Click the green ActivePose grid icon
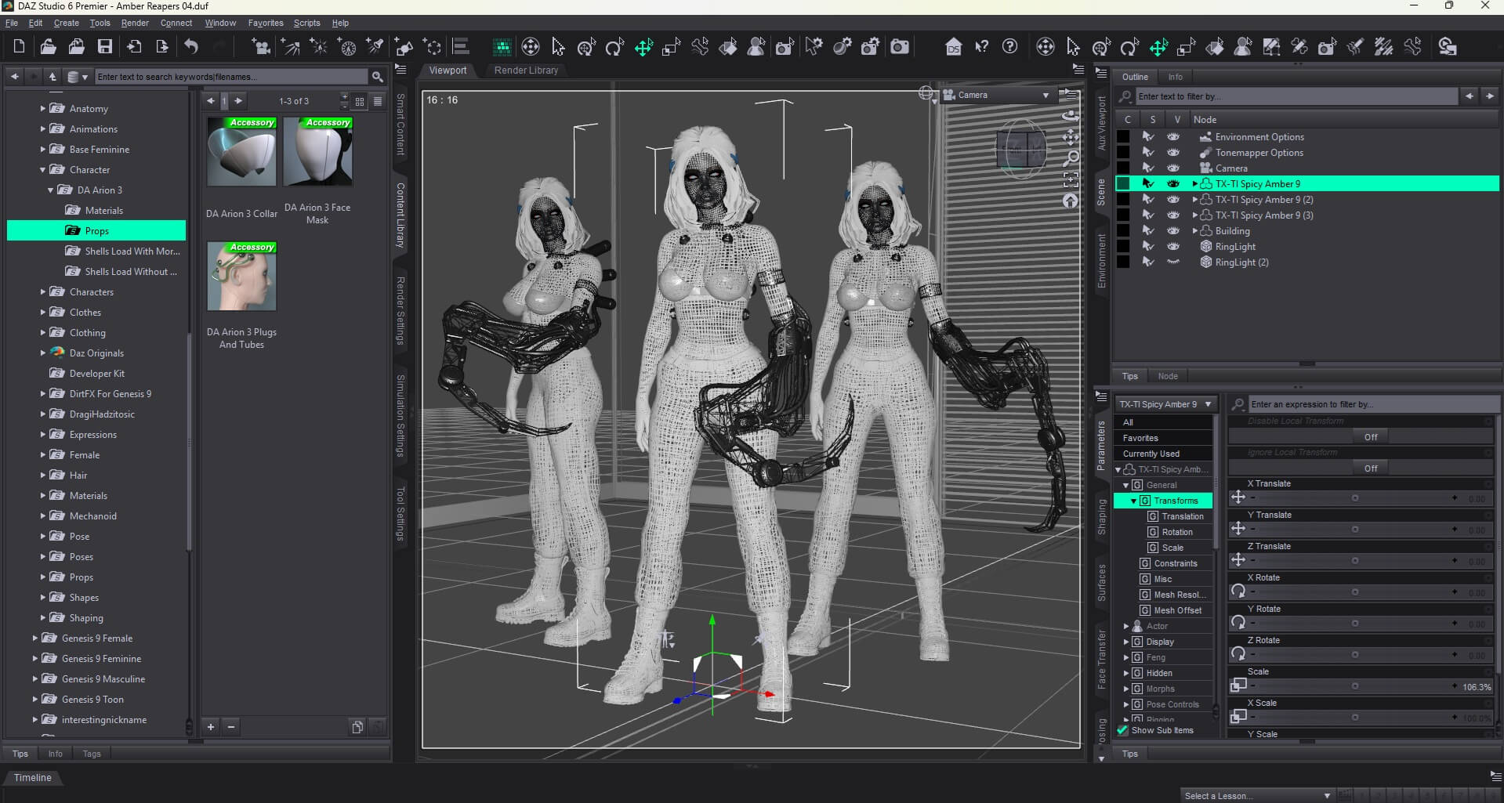Screen dimensions: 1504x803 click(x=502, y=47)
